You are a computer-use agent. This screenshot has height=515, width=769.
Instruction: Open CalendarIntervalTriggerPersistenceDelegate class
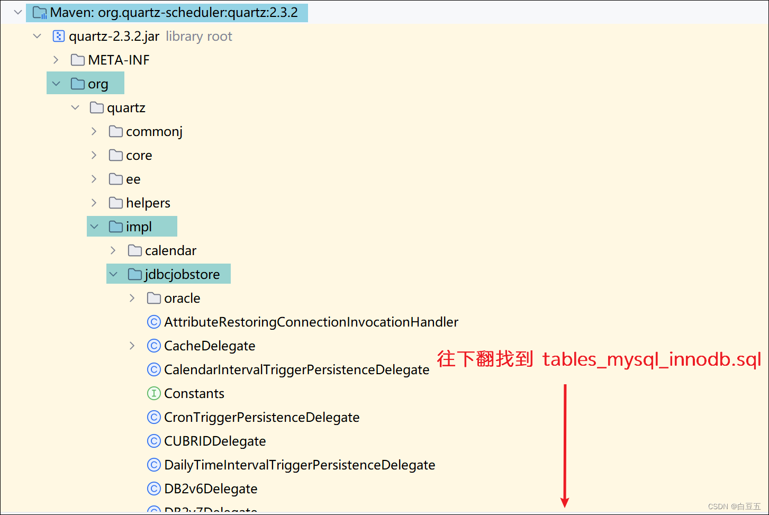point(296,369)
